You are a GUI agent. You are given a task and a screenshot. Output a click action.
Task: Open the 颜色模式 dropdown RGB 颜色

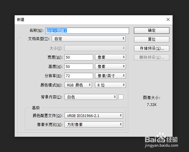tap(78, 85)
